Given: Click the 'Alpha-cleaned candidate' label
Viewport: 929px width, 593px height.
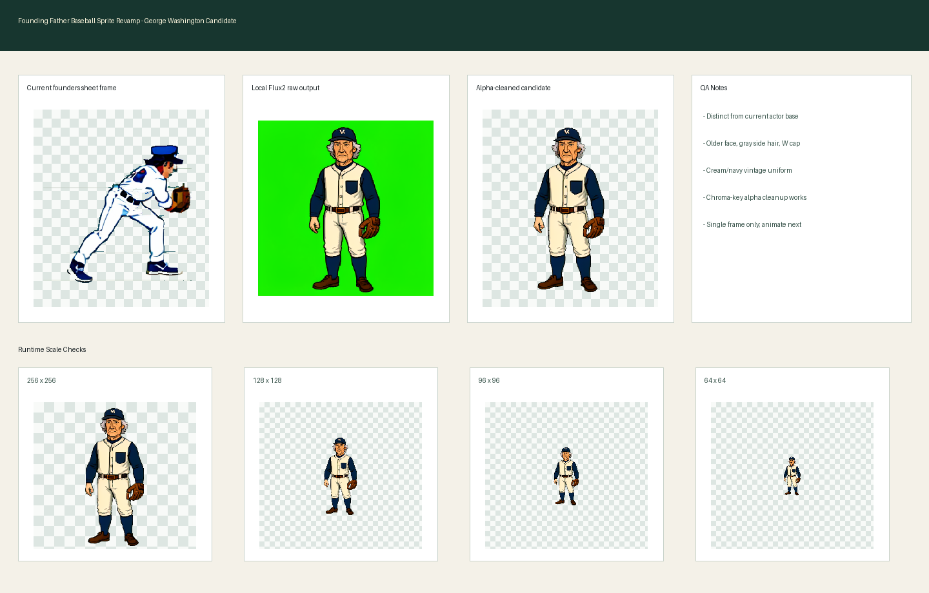Looking at the screenshot, I should [x=514, y=88].
